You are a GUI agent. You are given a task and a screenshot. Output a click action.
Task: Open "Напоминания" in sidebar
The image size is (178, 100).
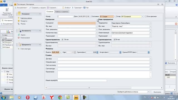pyautogui.click(x=25, y=38)
